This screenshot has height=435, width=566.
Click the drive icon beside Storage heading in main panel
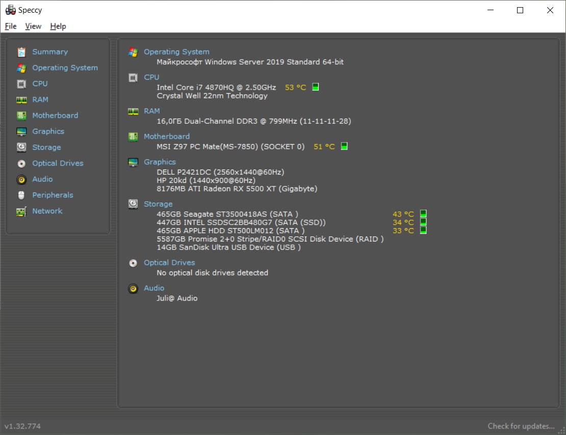pos(133,204)
